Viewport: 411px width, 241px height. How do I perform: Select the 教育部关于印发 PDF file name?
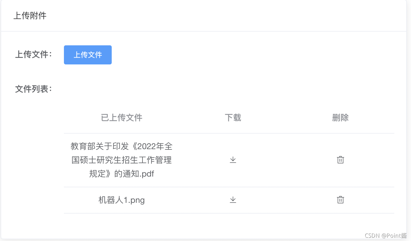[121, 160]
